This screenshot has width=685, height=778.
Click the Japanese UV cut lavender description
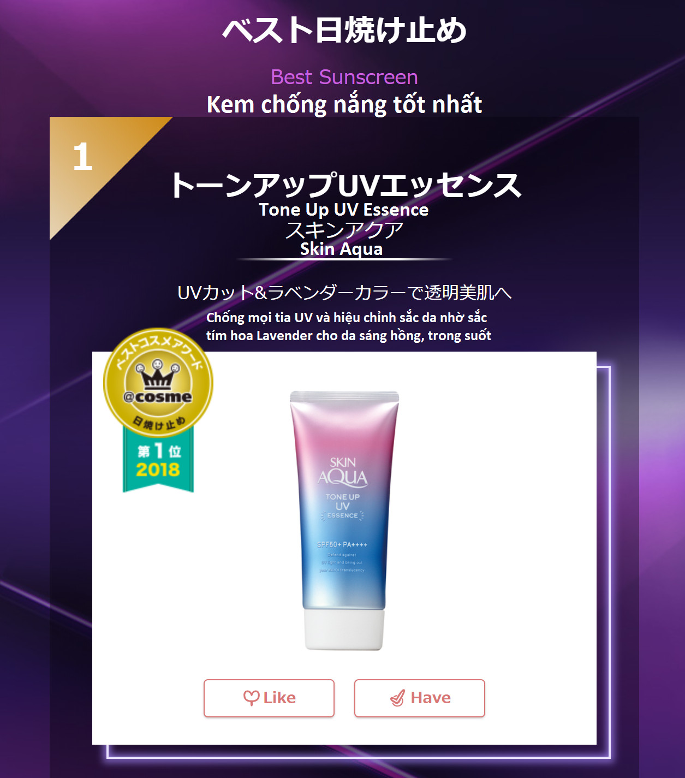point(344,293)
